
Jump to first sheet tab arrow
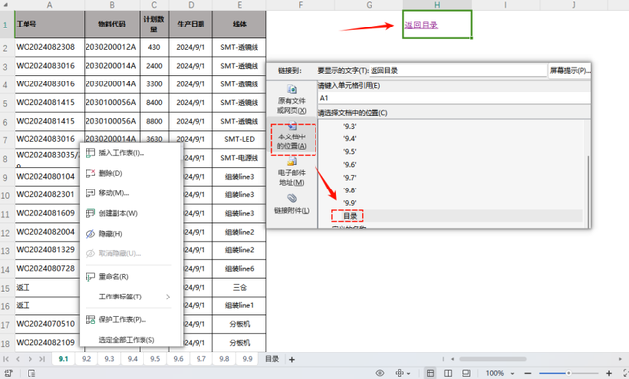(x=6, y=359)
